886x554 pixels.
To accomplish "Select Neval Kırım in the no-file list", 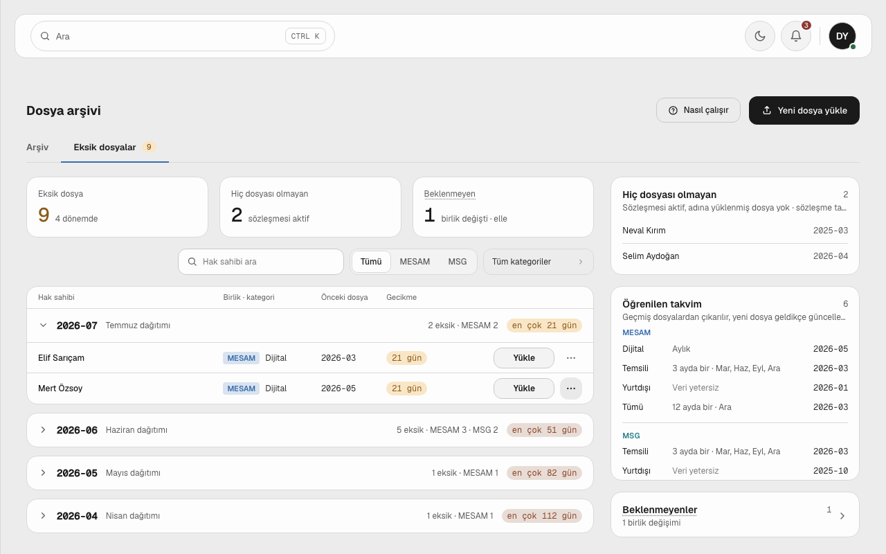I will (735, 231).
